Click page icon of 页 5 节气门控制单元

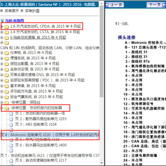point(11,140)
